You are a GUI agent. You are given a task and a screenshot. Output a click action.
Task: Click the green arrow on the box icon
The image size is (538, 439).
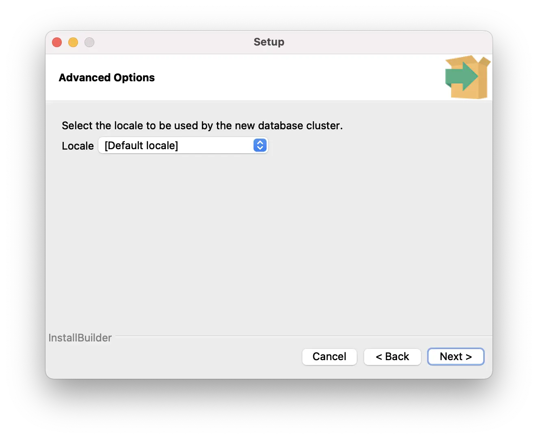pos(460,76)
